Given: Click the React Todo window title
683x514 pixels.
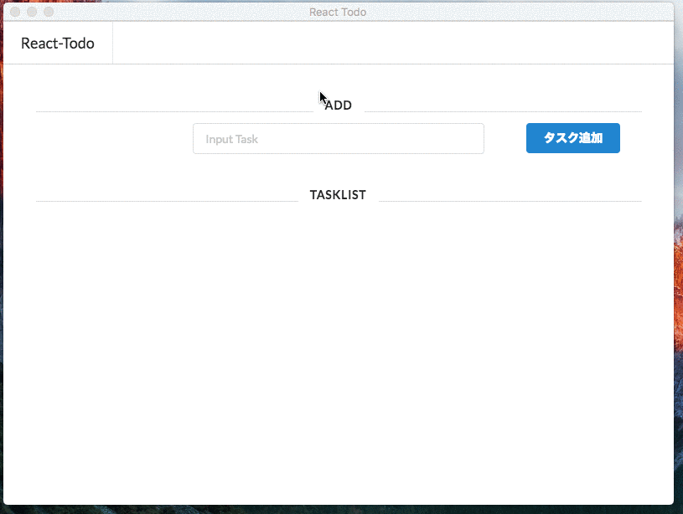Looking at the screenshot, I should pos(338,12).
